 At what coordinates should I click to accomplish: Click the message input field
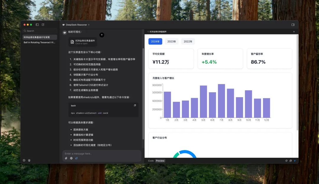[x=100, y=154]
